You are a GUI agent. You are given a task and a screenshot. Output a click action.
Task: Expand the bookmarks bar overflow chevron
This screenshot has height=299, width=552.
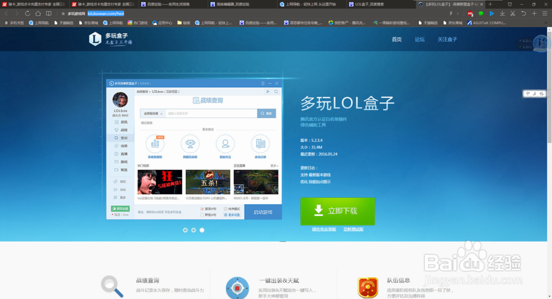click(546, 23)
